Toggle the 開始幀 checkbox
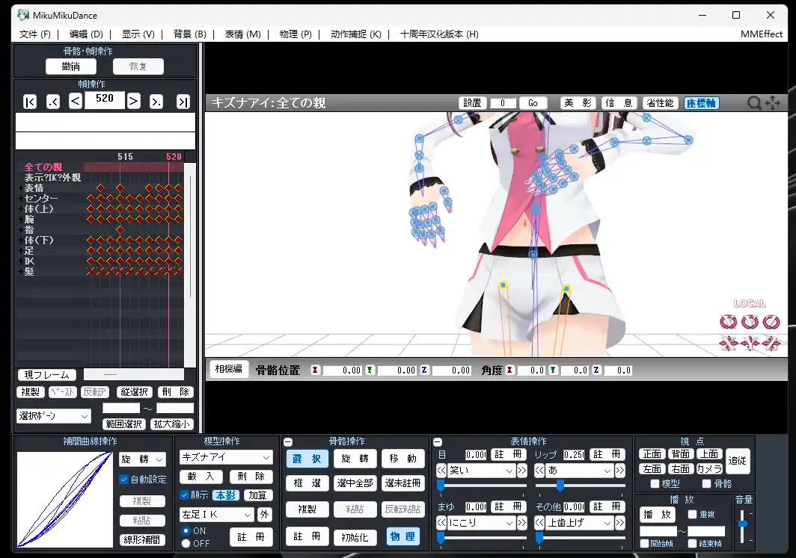Image resolution: width=796 pixels, height=558 pixels. [x=644, y=543]
